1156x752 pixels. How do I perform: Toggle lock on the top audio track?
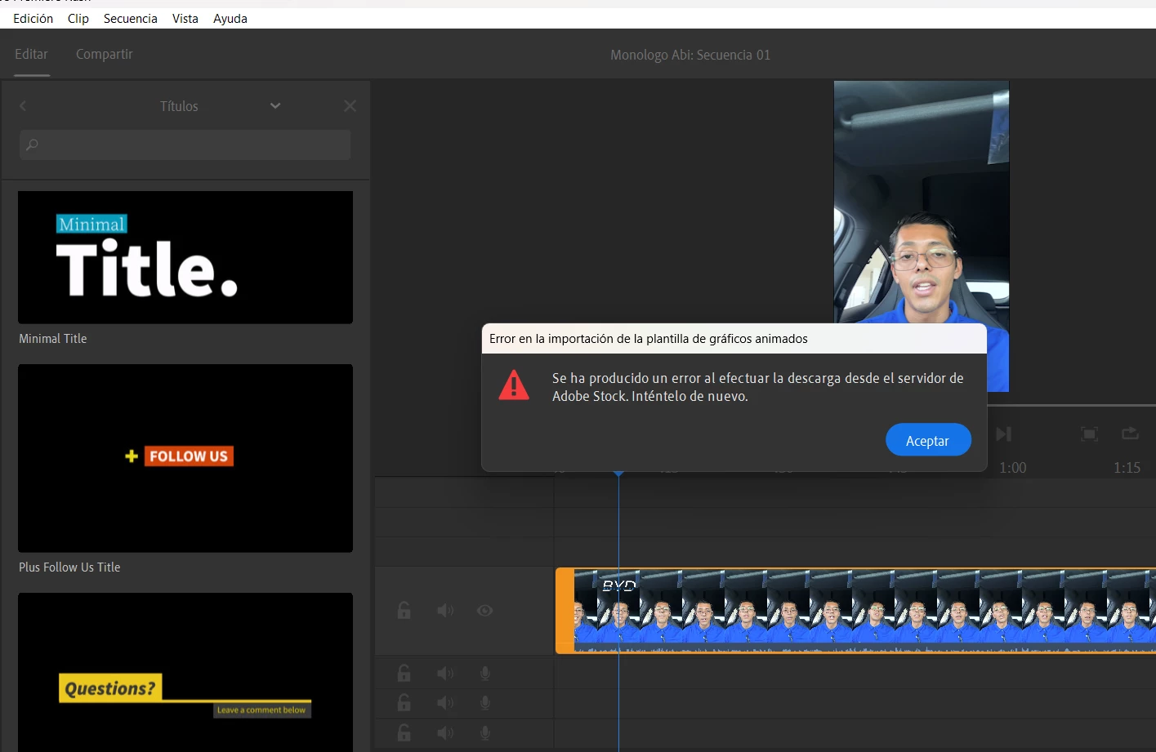pyautogui.click(x=404, y=673)
